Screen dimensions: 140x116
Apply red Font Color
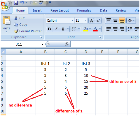click(95, 29)
